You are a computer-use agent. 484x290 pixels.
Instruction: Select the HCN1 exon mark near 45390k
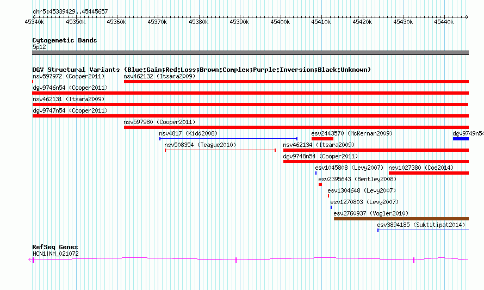(236, 260)
